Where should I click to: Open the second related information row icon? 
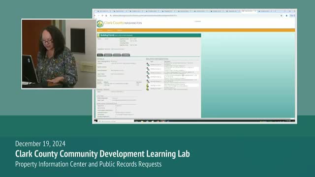[148, 69]
